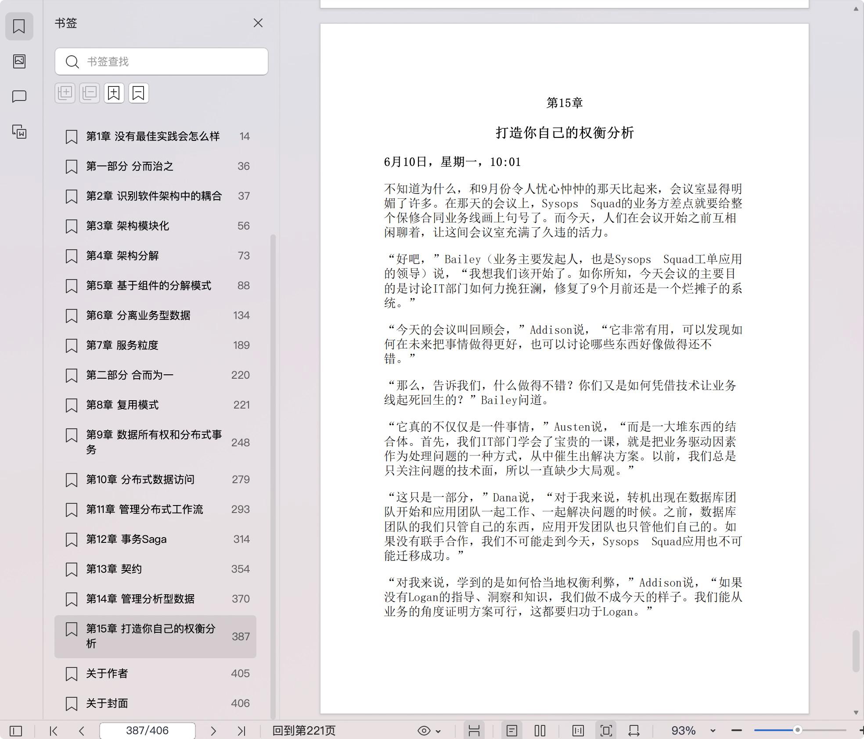Click page number 387 in bookmark list
This screenshot has width=864, height=739.
point(241,637)
